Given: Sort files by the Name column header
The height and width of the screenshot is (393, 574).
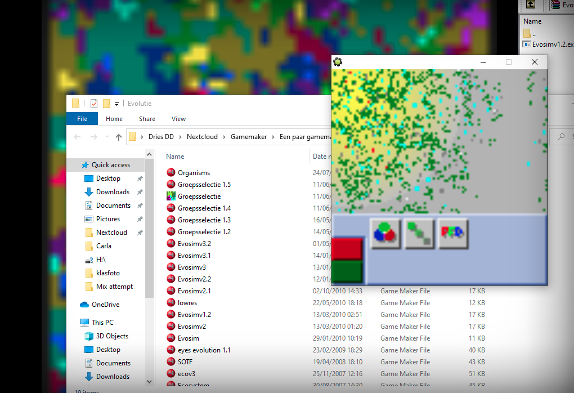Looking at the screenshot, I should pyautogui.click(x=175, y=157).
